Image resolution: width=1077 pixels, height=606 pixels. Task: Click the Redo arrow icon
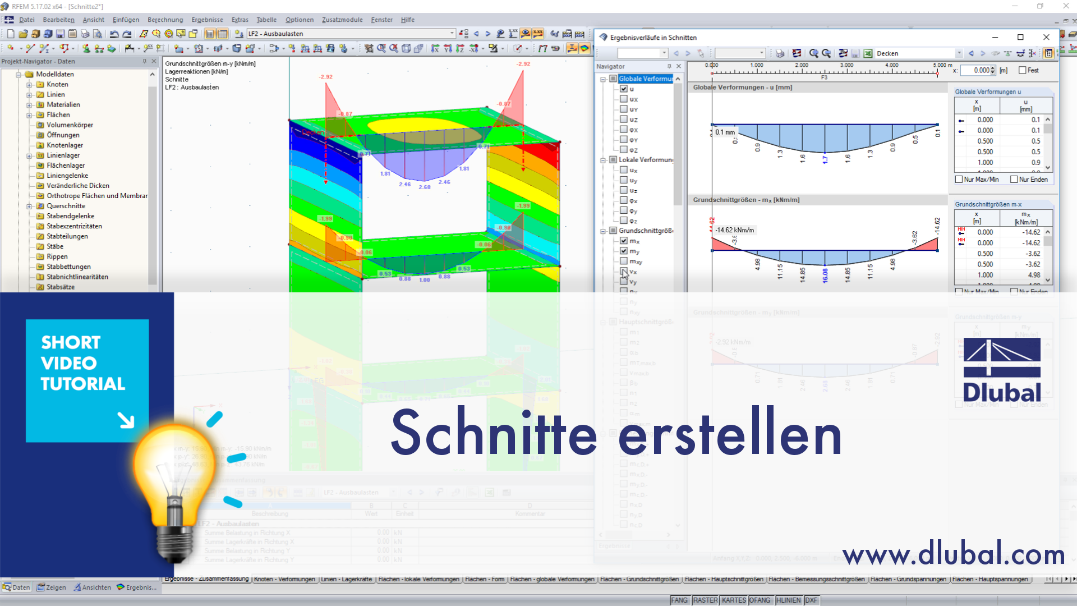point(127,34)
